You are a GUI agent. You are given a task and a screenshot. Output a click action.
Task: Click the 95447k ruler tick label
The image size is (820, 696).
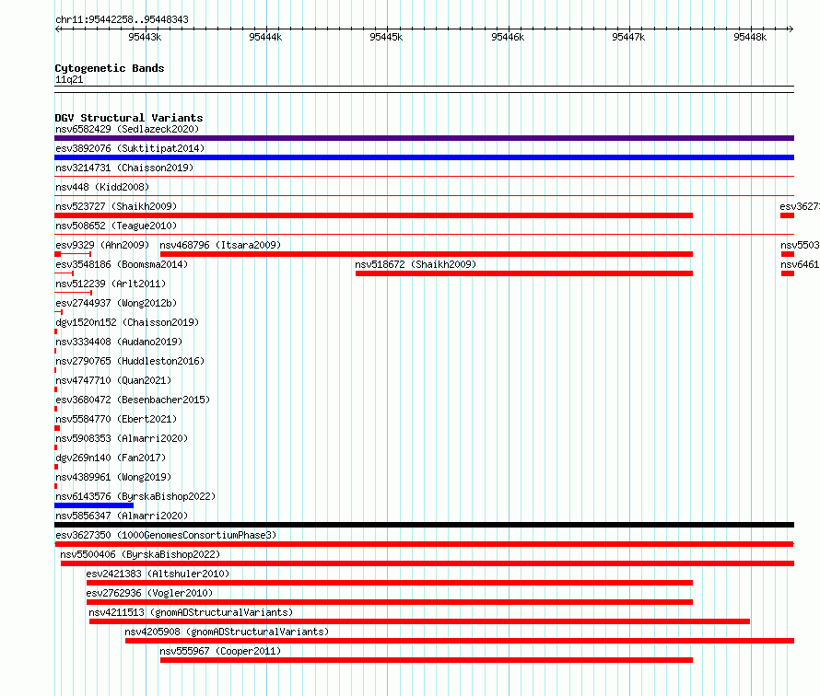pyautogui.click(x=628, y=37)
